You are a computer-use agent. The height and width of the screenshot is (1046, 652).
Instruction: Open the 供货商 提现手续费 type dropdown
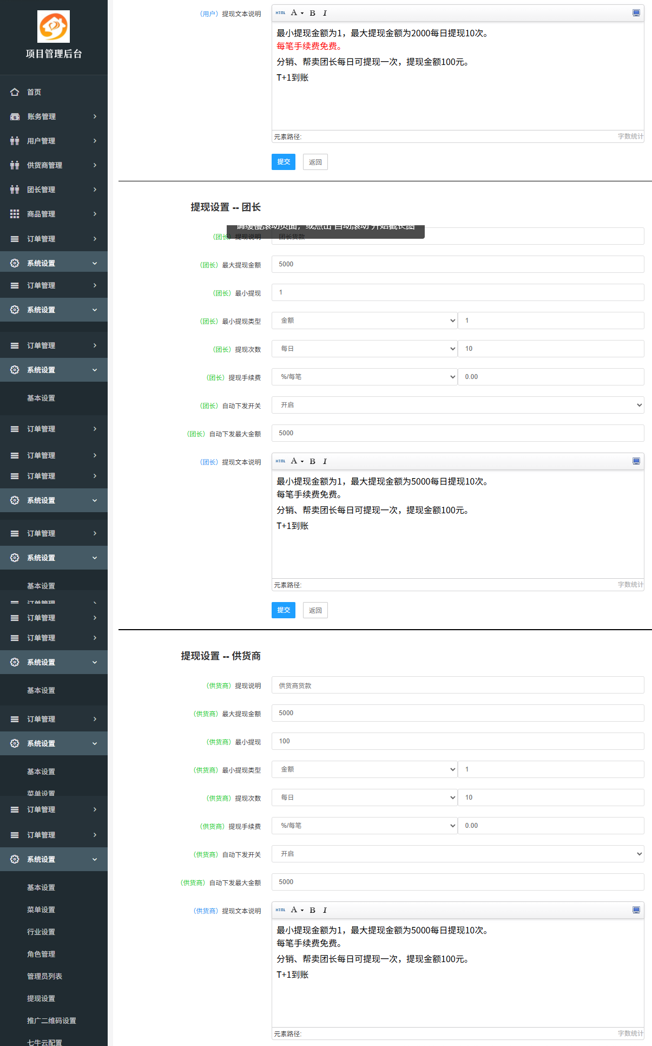[365, 826]
